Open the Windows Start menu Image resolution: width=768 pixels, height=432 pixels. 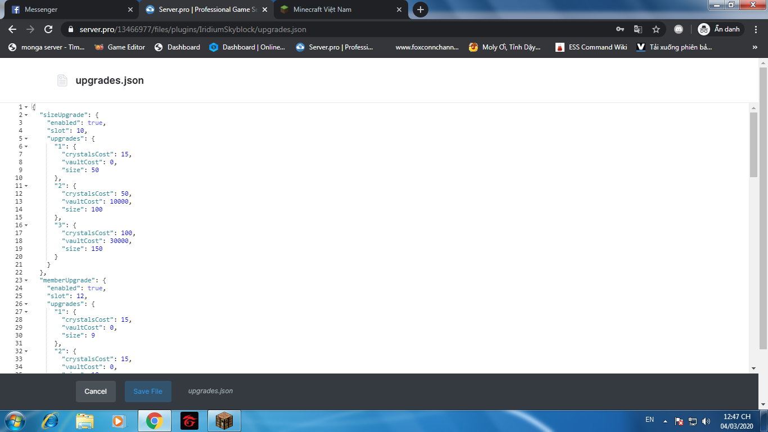[14, 421]
